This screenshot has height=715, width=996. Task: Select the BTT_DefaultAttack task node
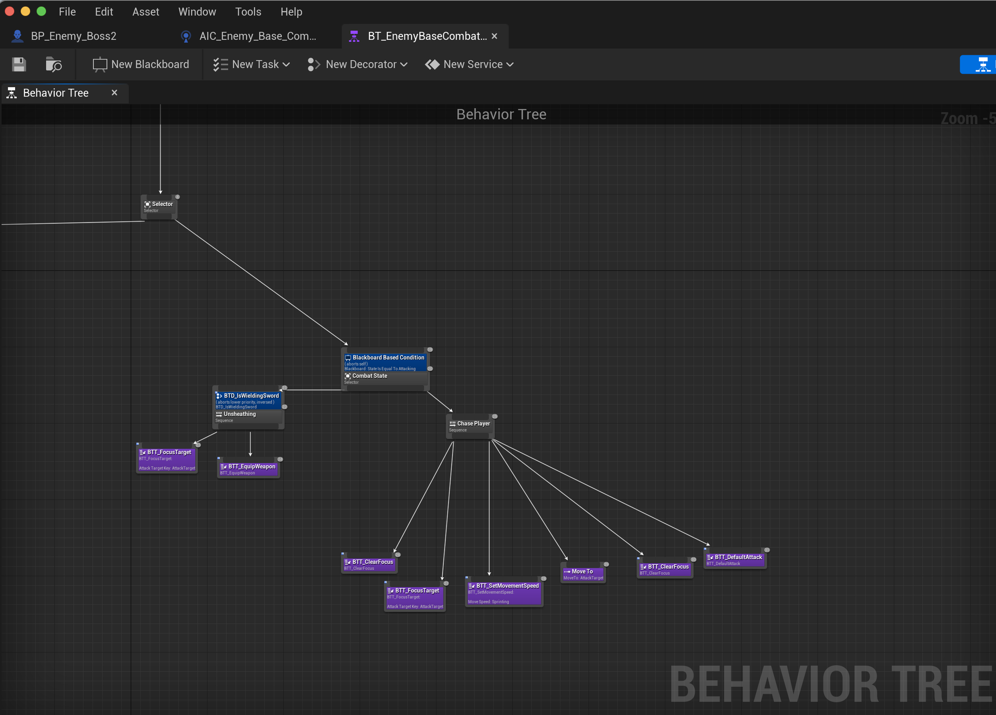735,560
